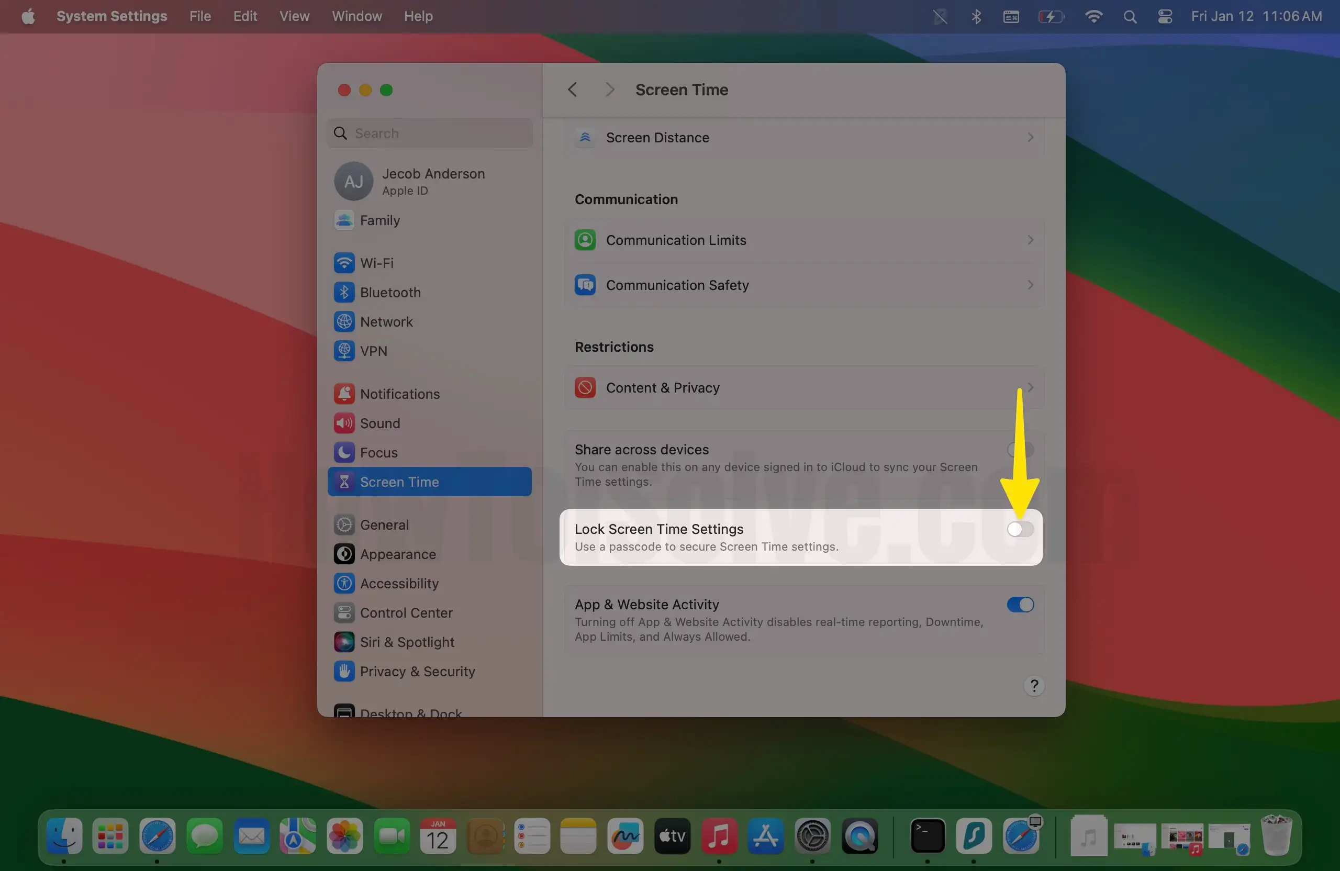
Task: Open the App Store from the Dock
Action: click(x=765, y=836)
